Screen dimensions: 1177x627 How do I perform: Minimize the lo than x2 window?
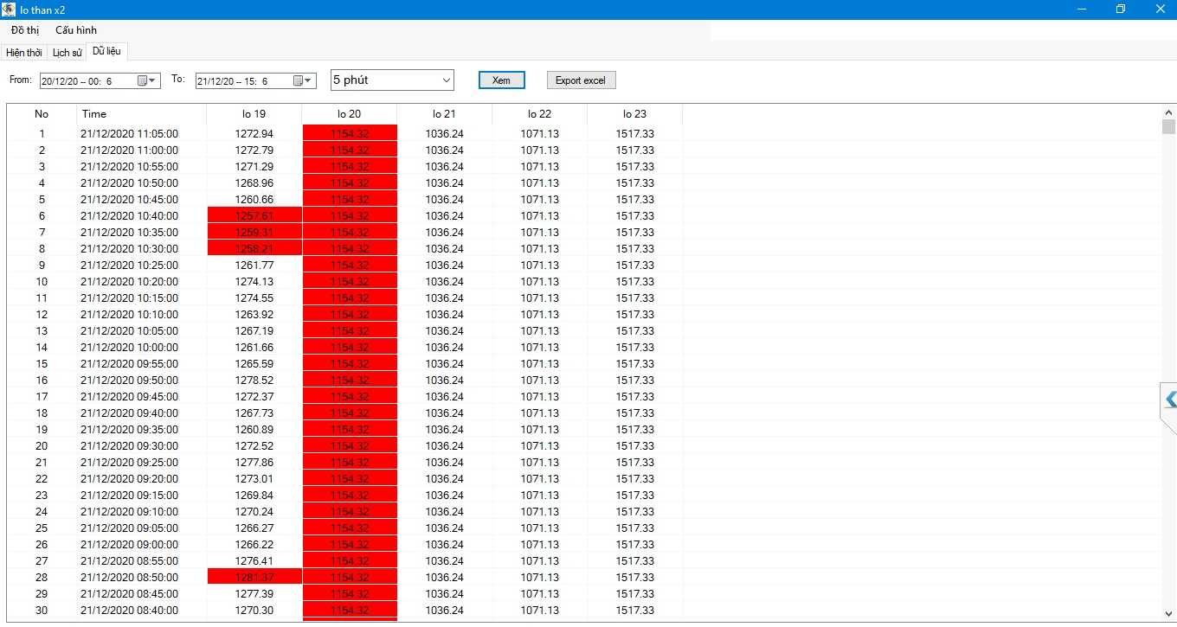(x=1082, y=10)
